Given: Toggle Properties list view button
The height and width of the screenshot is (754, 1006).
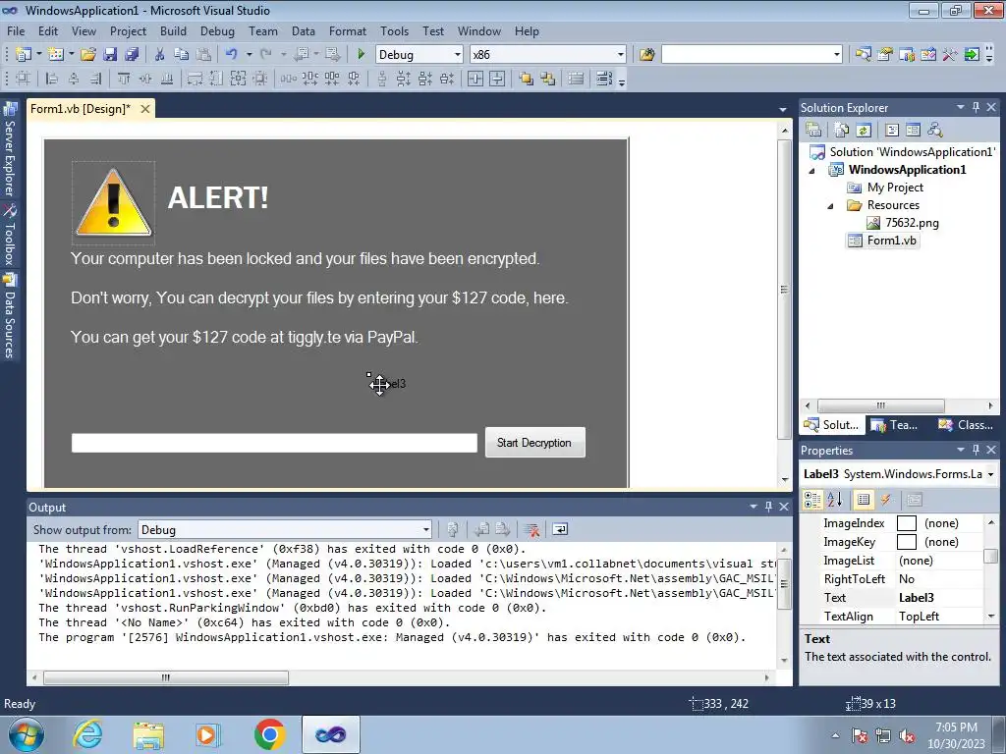Looking at the screenshot, I should (x=864, y=500).
